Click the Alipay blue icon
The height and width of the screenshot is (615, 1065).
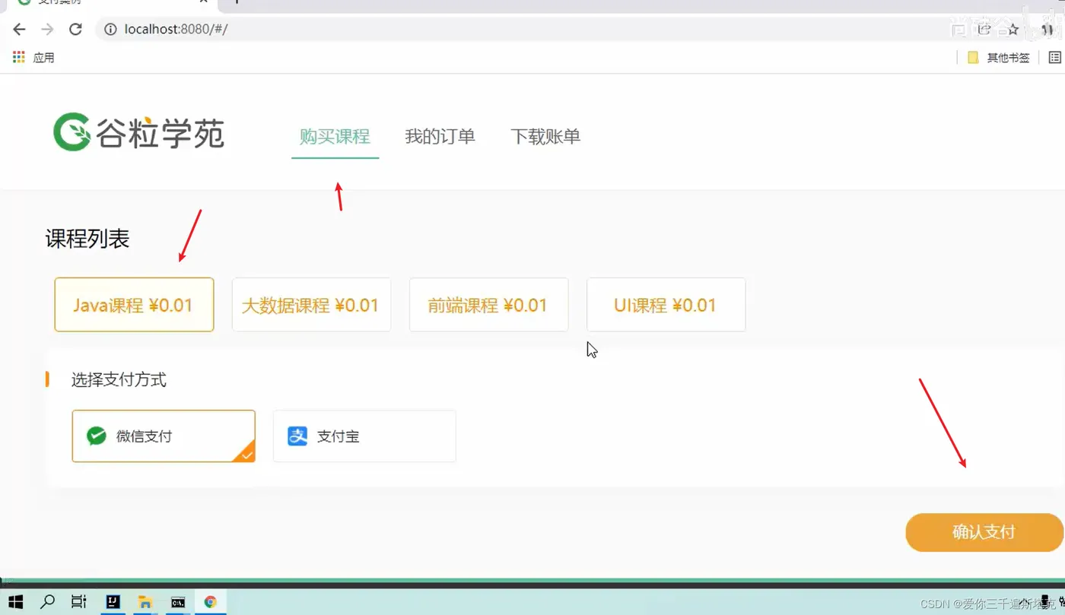(x=297, y=436)
